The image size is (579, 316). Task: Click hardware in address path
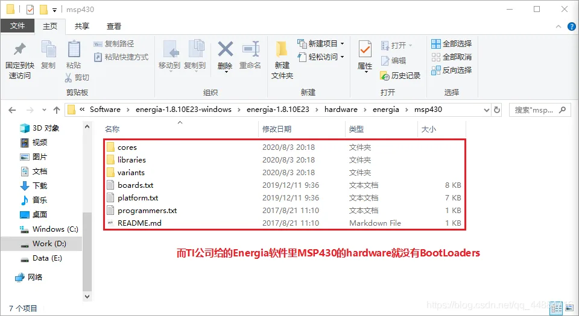pyautogui.click(x=341, y=110)
